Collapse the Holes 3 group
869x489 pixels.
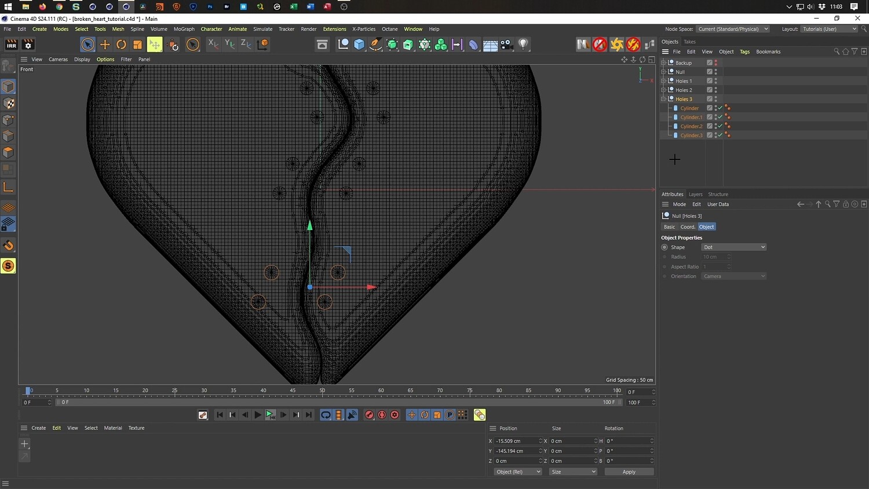(x=663, y=99)
